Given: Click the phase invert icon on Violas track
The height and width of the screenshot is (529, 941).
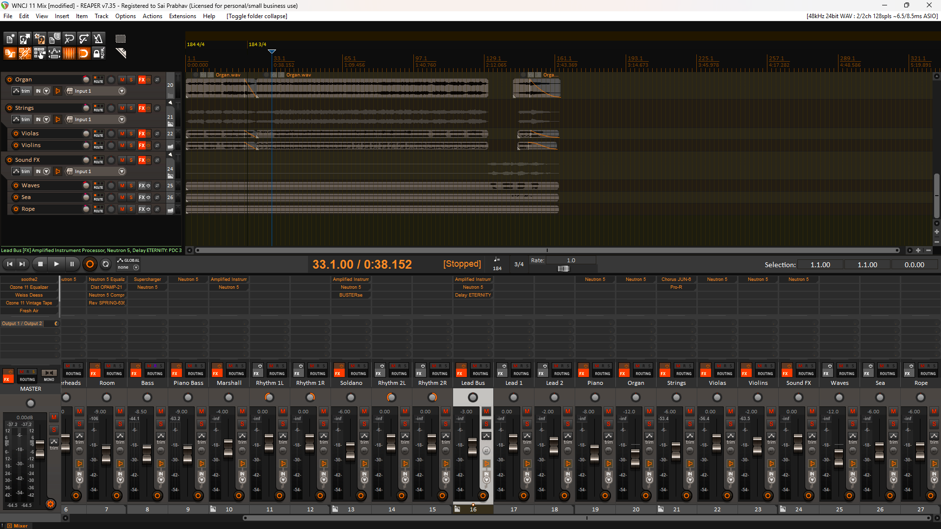Looking at the screenshot, I should (x=157, y=133).
